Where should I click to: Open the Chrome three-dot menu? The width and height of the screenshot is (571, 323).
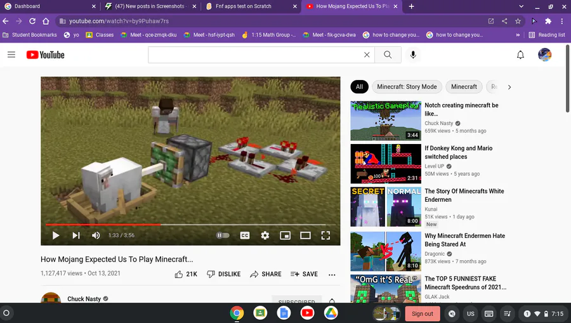coord(562,21)
